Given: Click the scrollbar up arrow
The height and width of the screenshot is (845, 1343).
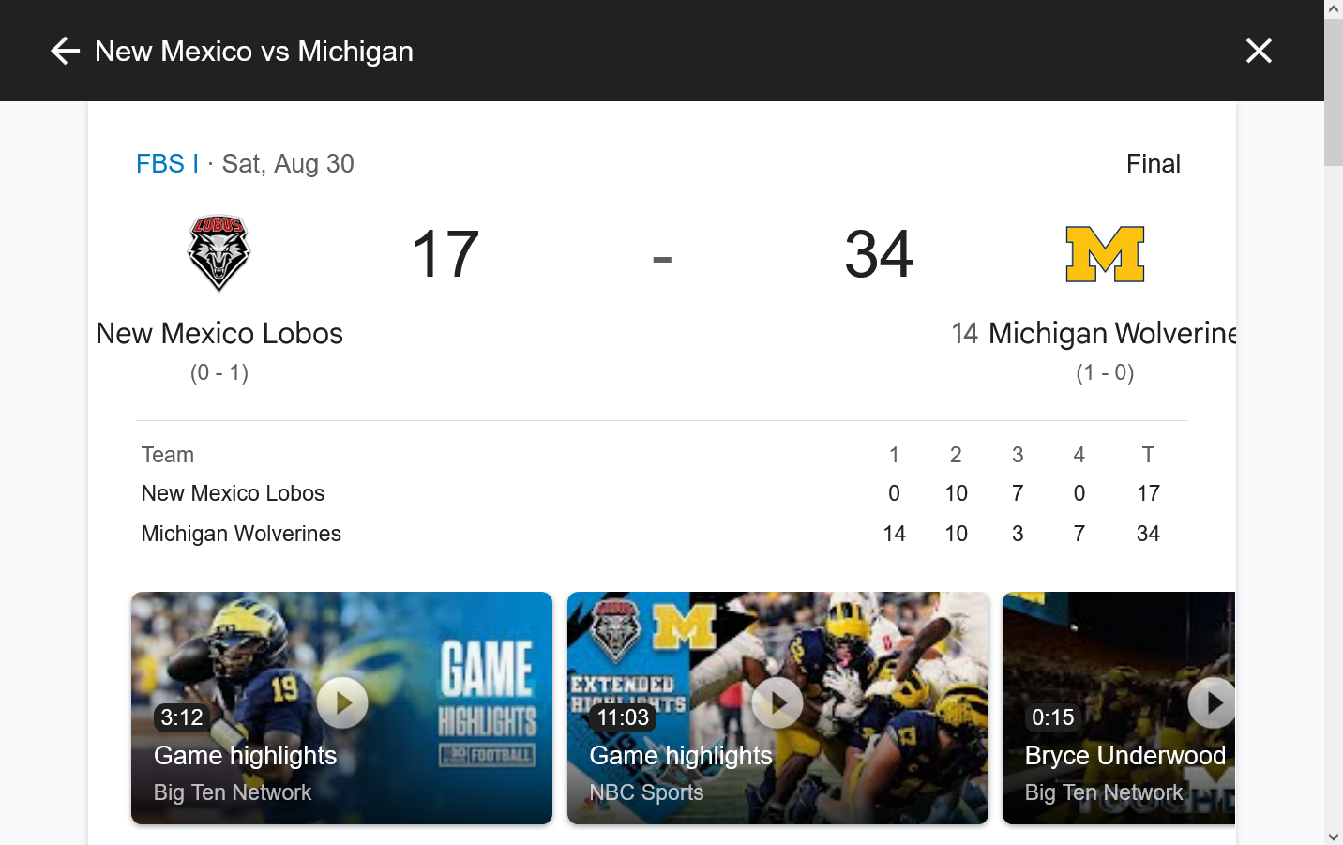Looking at the screenshot, I should click(x=1334, y=8).
